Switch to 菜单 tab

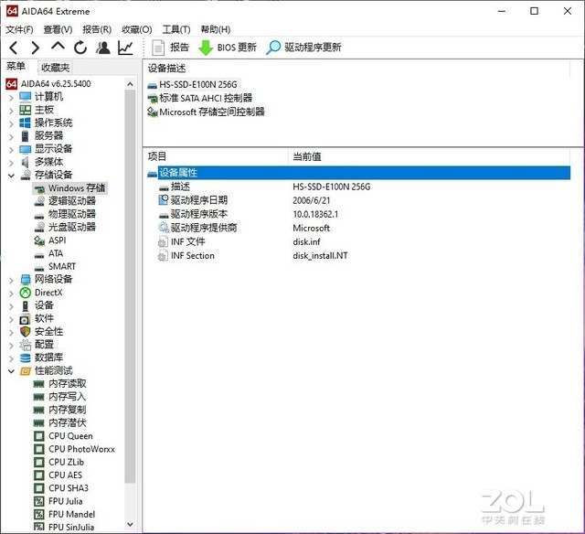pyautogui.click(x=16, y=67)
